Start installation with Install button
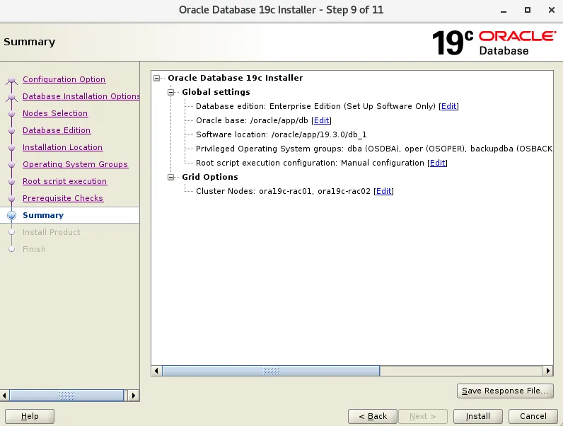This screenshot has height=426, width=563. pos(478,416)
